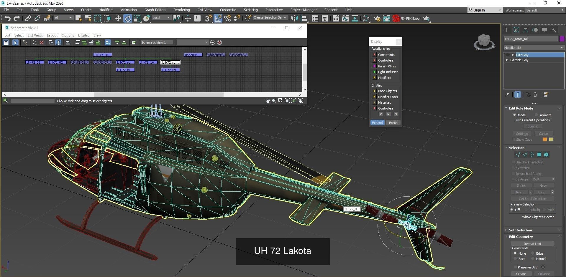Open Create Selection Set dropdown
566x277 pixels.
coord(270,18)
